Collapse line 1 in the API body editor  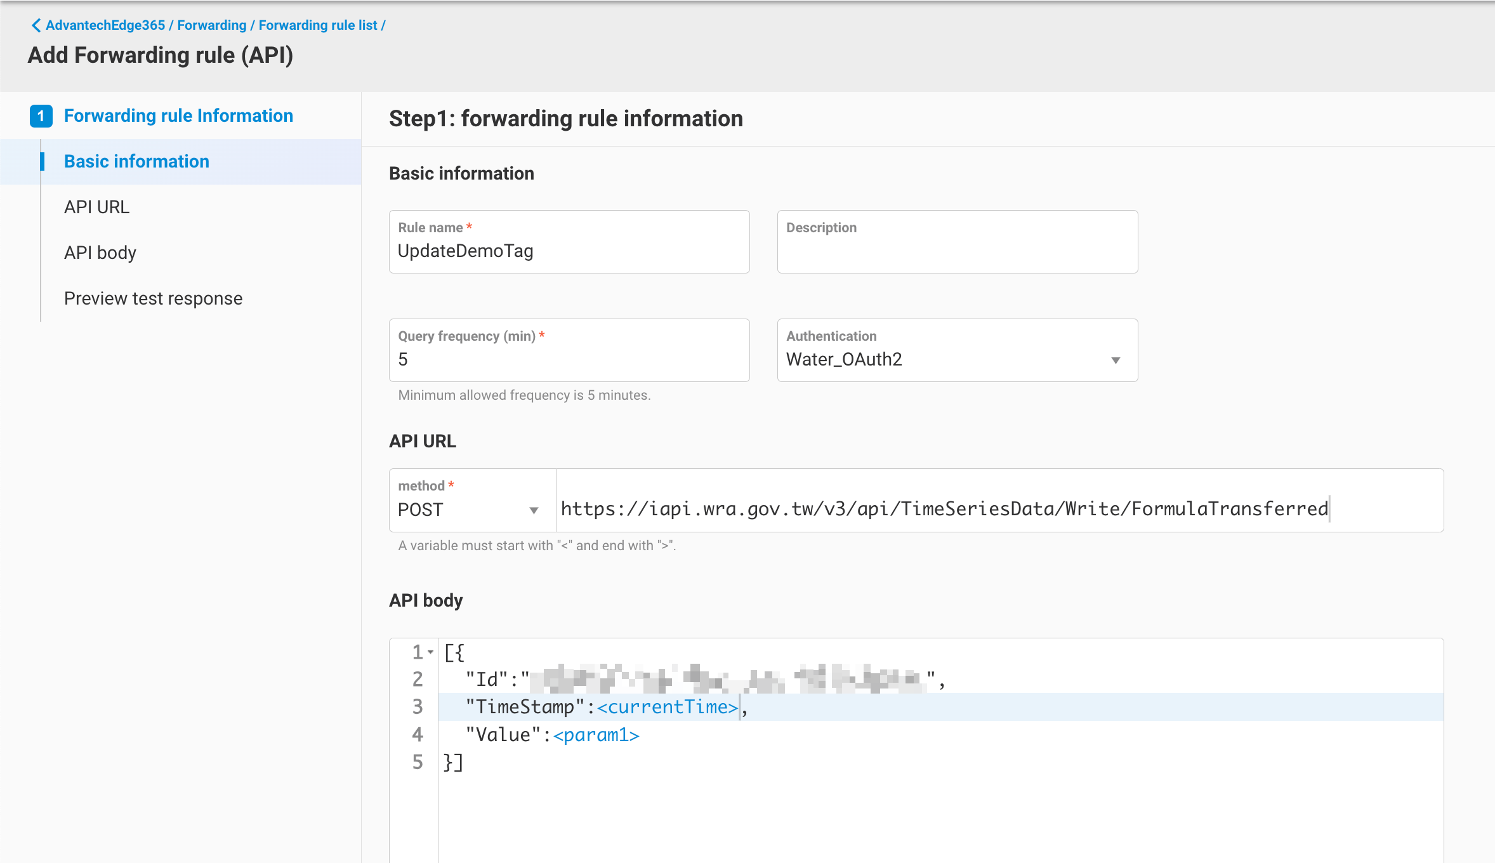pyautogui.click(x=431, y=652)
